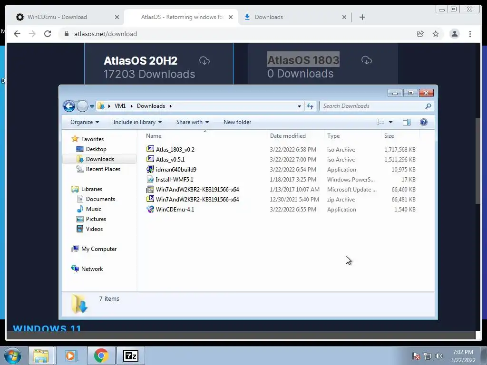
Task: Reload the atlasos.net page
Action: click(48, 34)
